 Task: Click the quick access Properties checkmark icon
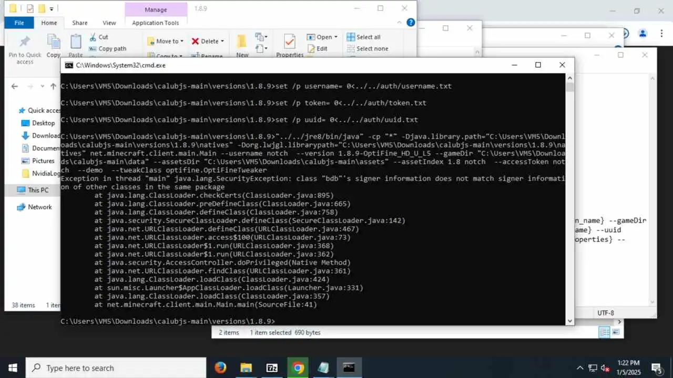pyautogui.click(x=29, y=8)
